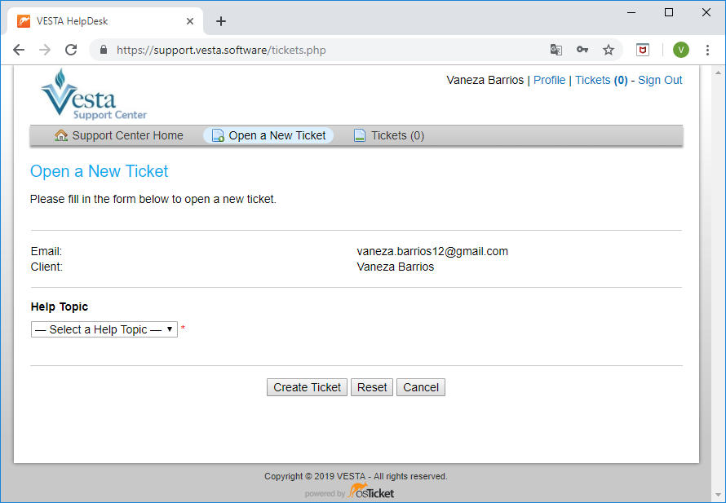Screen dimensions: 726x503
Task: Open Chrome's three-dot menu
Action: pos(707,50)
